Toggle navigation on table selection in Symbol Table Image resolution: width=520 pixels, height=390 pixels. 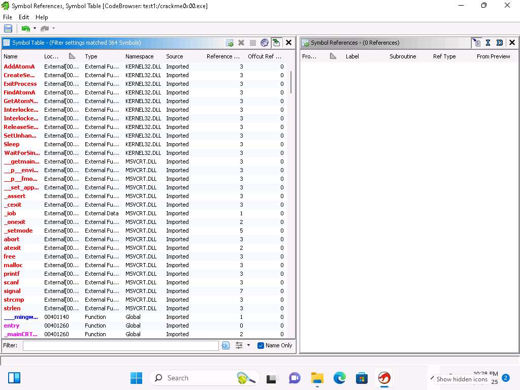276,43
